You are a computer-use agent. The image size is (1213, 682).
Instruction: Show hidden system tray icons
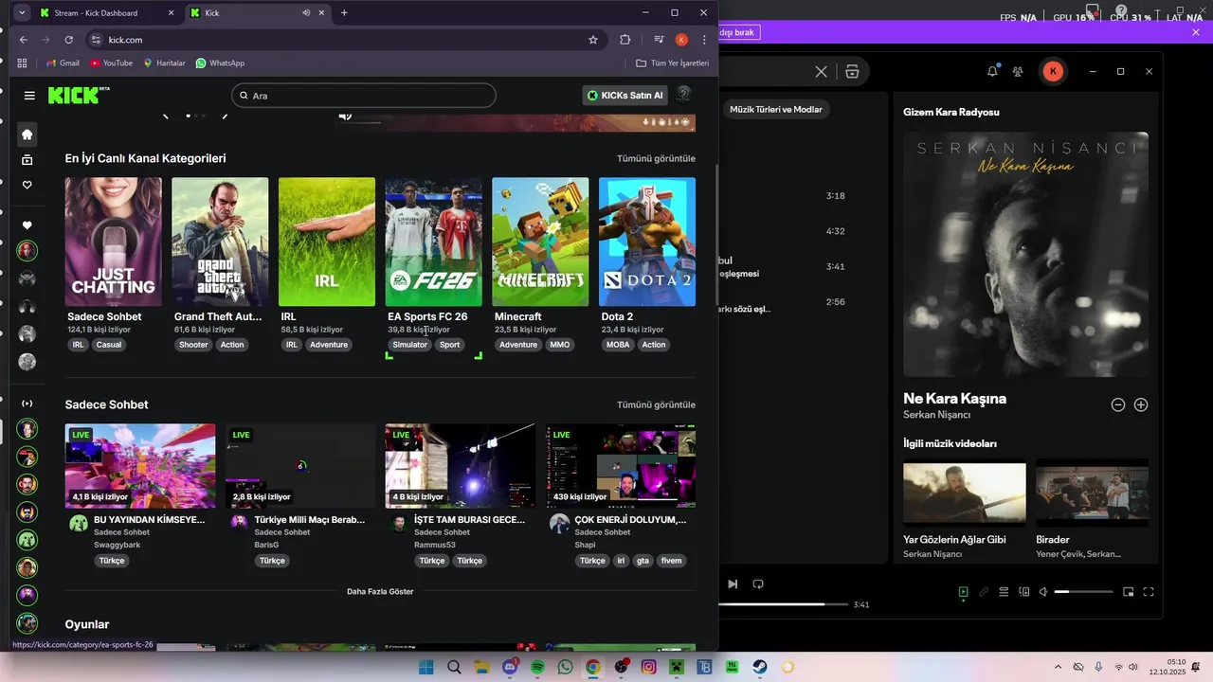[1058, 667]
